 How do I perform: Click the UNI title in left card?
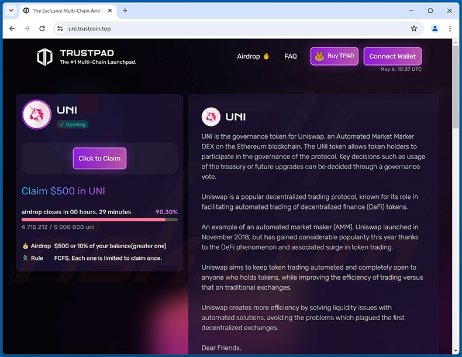67,110
